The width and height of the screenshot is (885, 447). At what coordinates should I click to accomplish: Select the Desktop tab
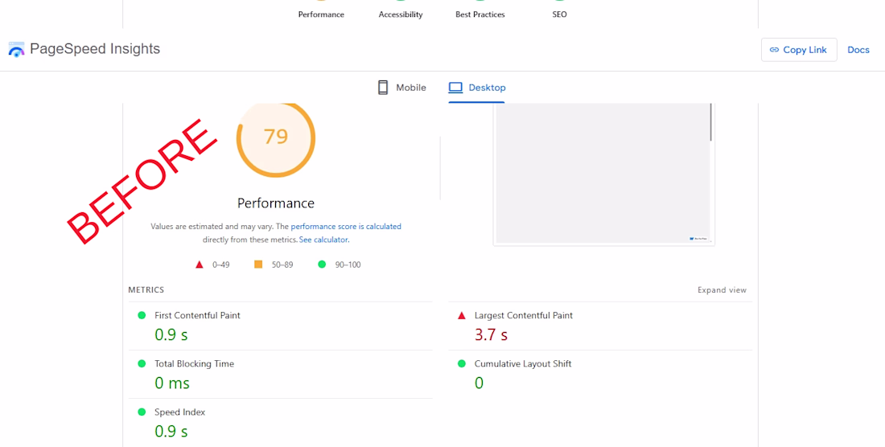(x=477, y=88)
